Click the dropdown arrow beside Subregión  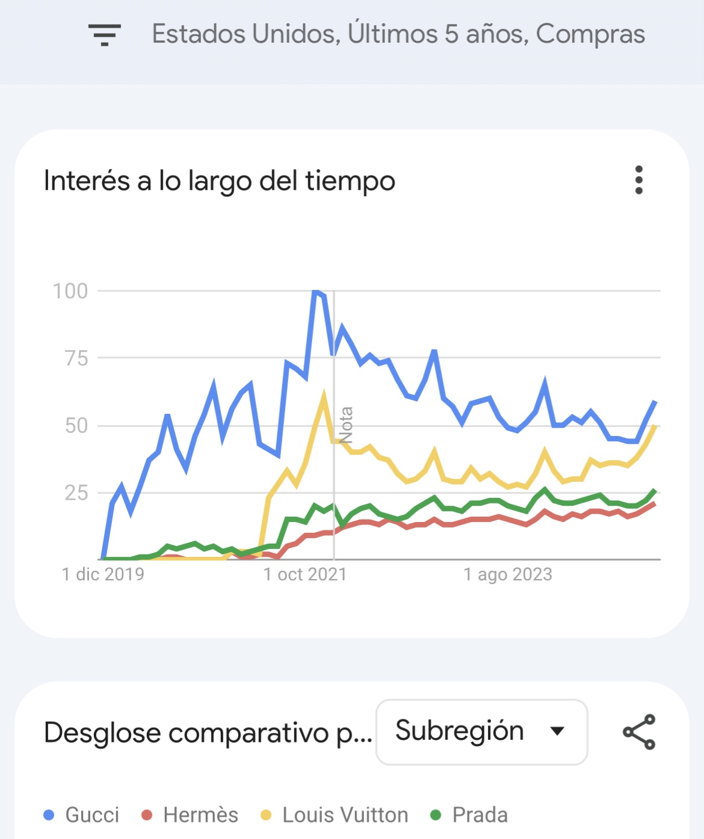click(558, 731)
